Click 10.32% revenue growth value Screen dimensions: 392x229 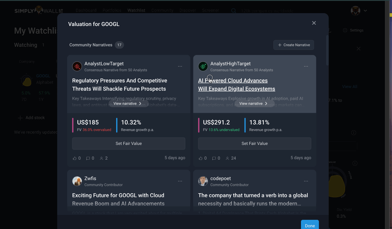[x=131, y=123]
